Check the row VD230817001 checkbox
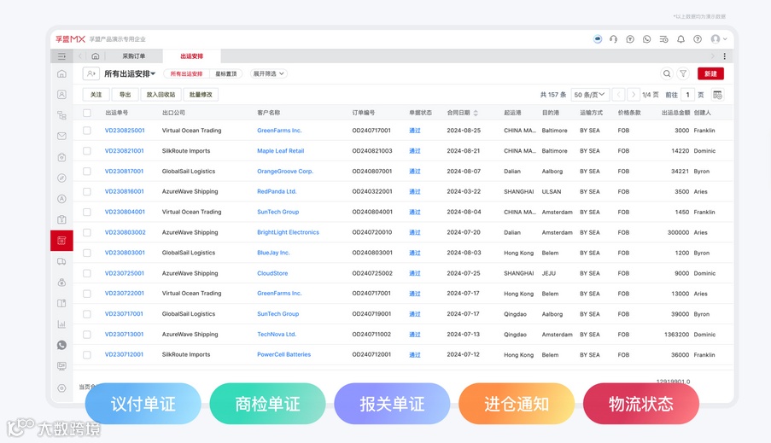 (x=87, y=171)
